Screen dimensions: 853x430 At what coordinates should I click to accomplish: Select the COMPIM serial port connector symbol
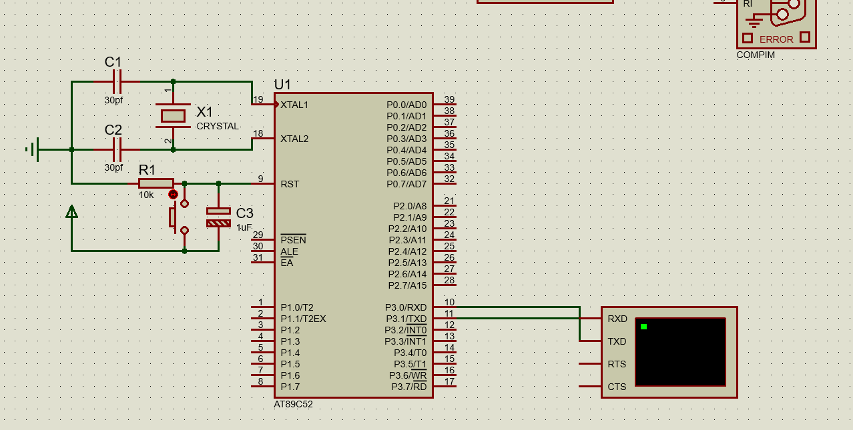pyautogui.click(x=776, y=24)
